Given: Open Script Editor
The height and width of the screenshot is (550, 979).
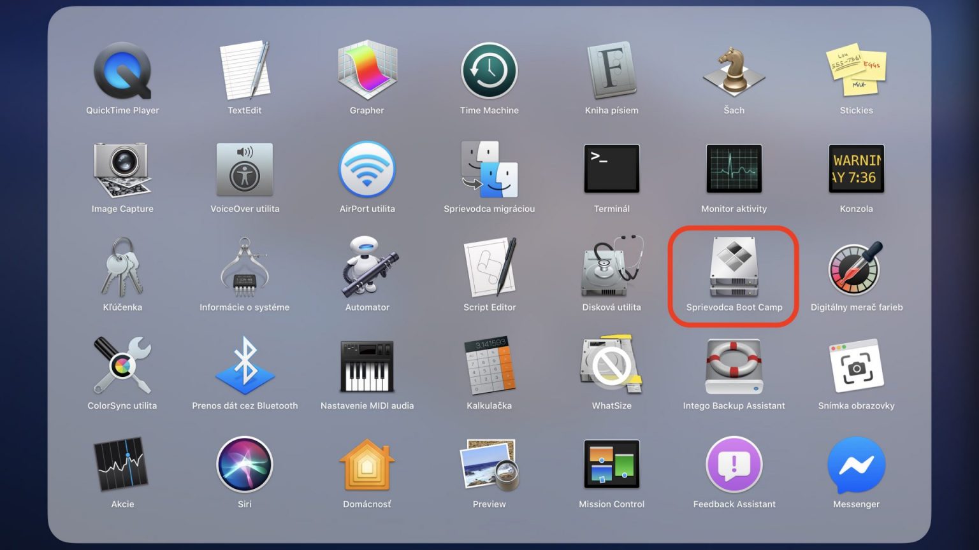Looking at the screenshot, I should click(489, 267).
